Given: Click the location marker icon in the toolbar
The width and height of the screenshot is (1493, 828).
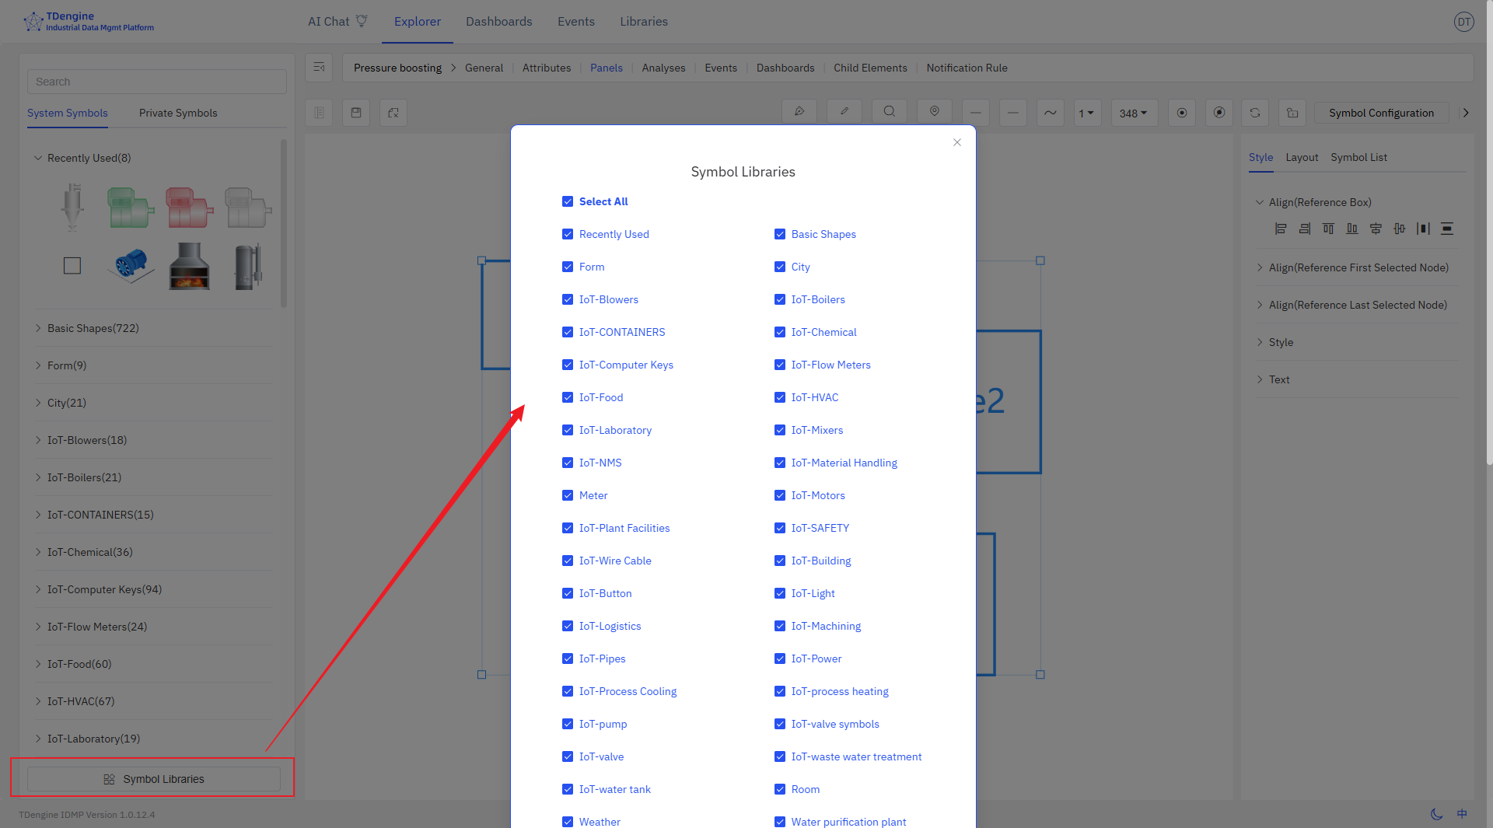Looking at the screenshot, I should [x=935, y=112].
